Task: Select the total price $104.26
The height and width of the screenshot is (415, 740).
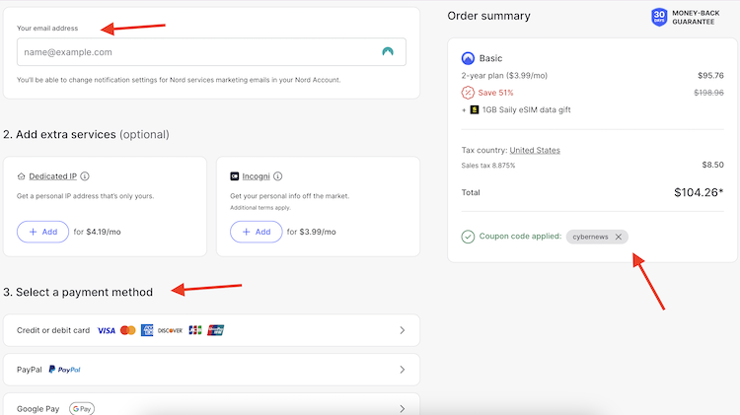Action: click(x=699, y=192)
